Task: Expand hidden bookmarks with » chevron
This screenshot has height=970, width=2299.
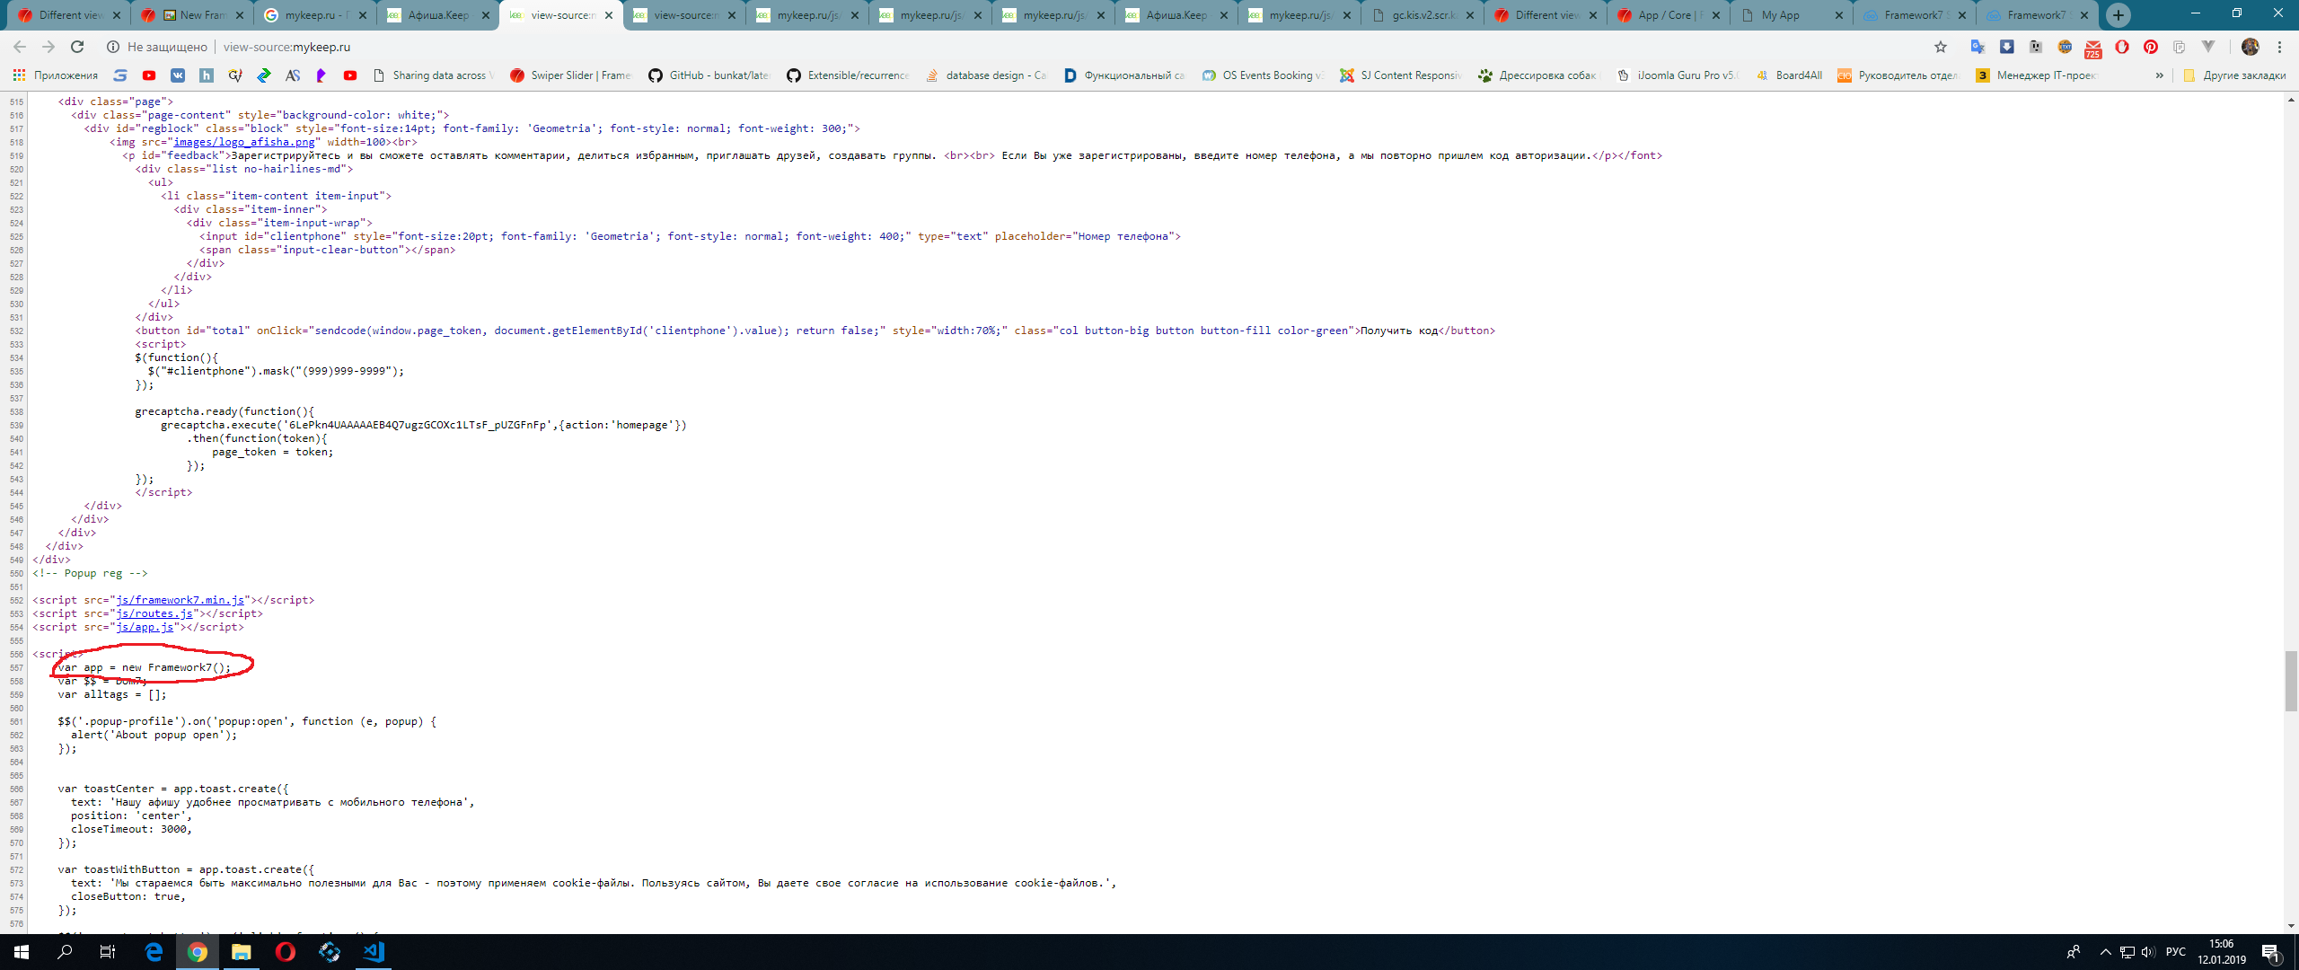Action: (2160, 75)
